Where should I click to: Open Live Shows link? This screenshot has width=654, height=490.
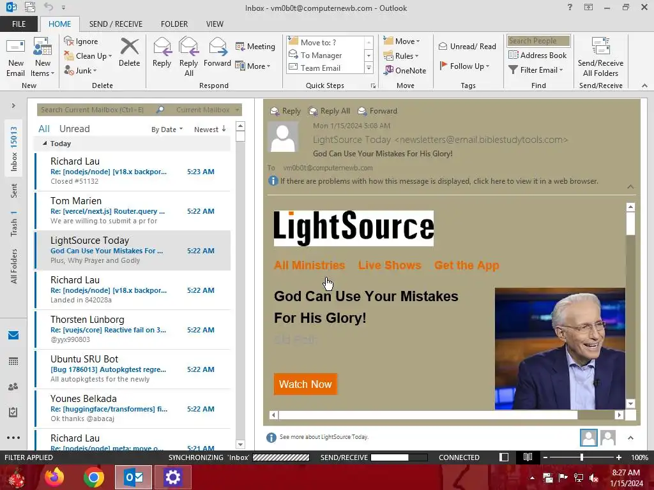click(390, 265)
